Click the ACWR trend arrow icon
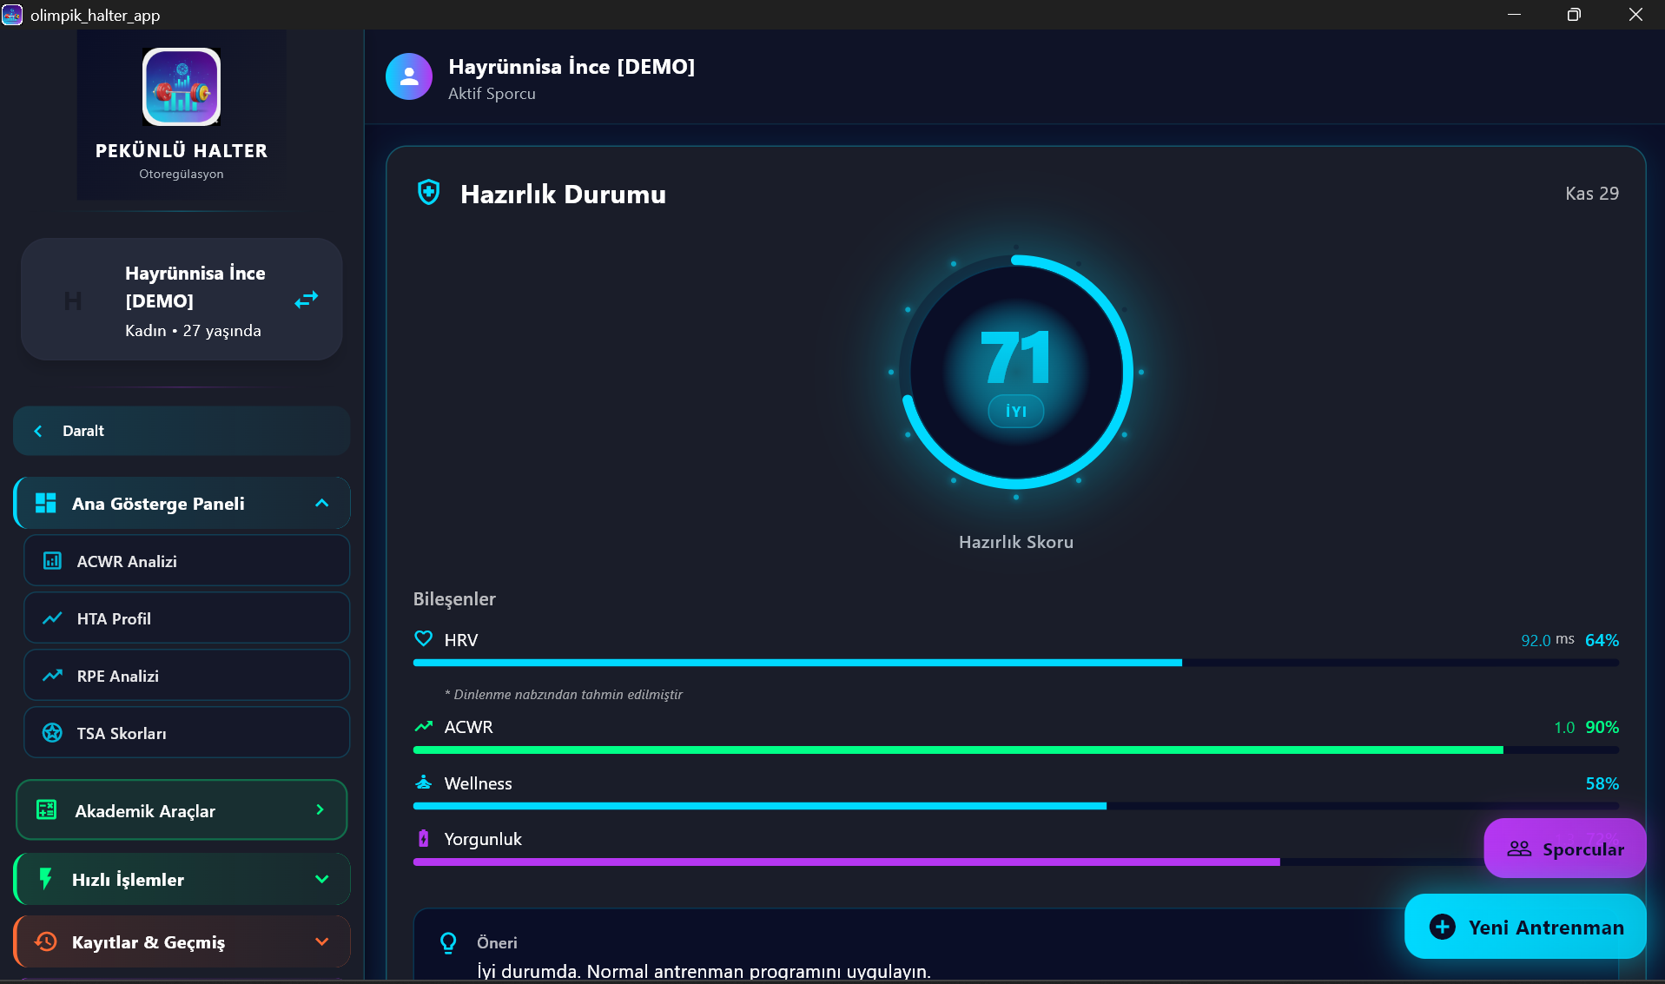 423,726
